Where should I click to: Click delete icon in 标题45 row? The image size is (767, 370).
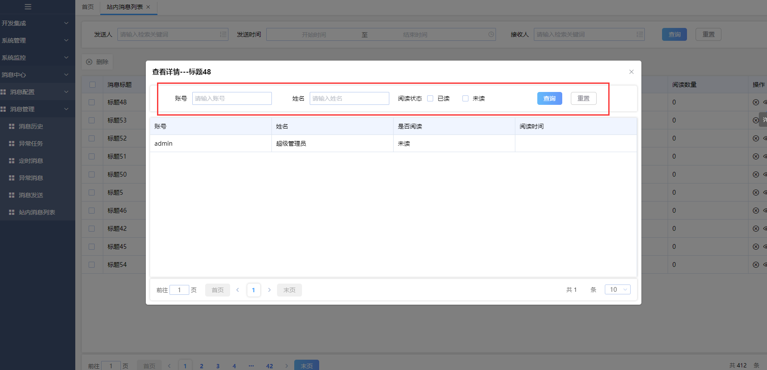click(x=756, y=247)
